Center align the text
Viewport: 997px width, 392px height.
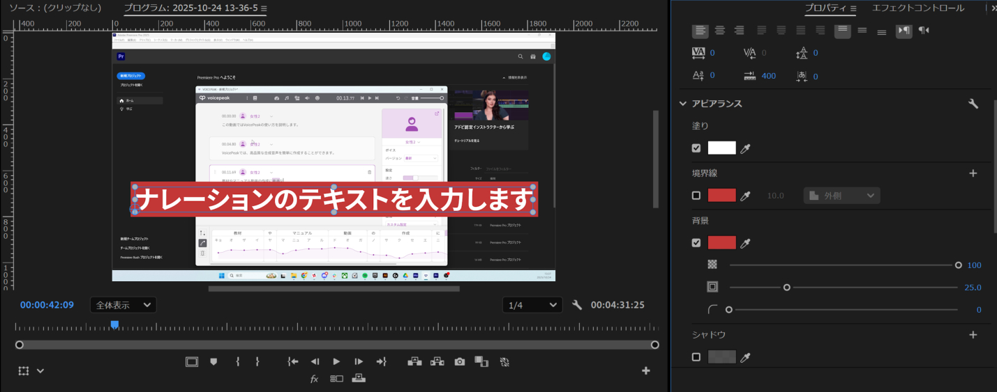[x=720, y=31]
